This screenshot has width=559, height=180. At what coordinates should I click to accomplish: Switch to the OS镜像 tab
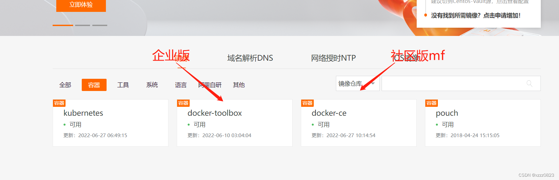click(407, 58)
